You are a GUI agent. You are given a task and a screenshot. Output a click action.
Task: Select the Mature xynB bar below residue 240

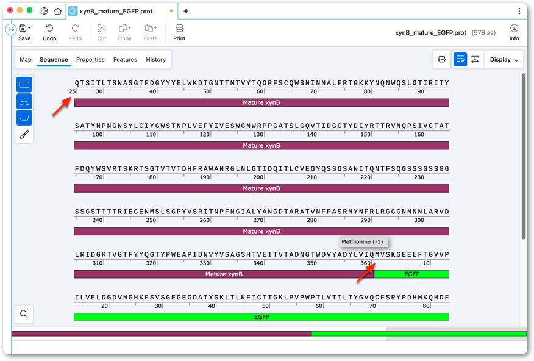[262, 231]
